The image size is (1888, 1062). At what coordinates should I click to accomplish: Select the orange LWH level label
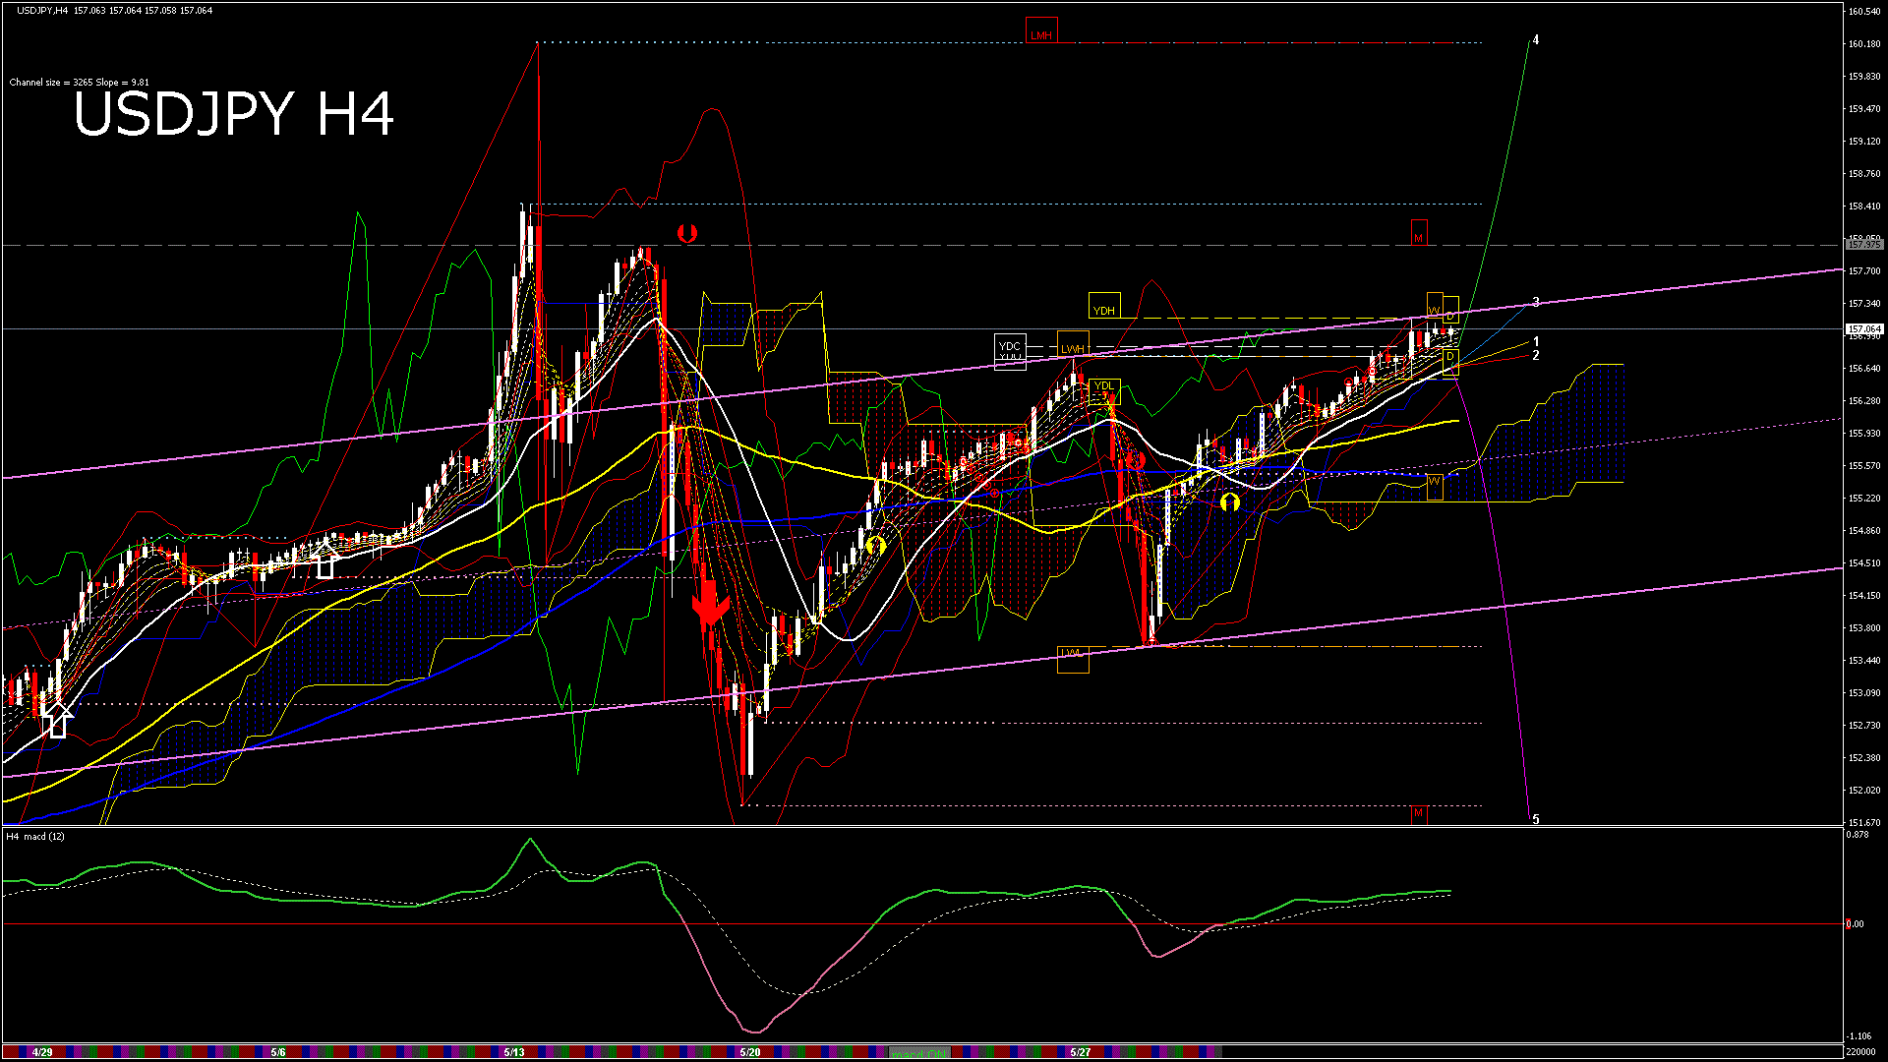(1073, 348)
